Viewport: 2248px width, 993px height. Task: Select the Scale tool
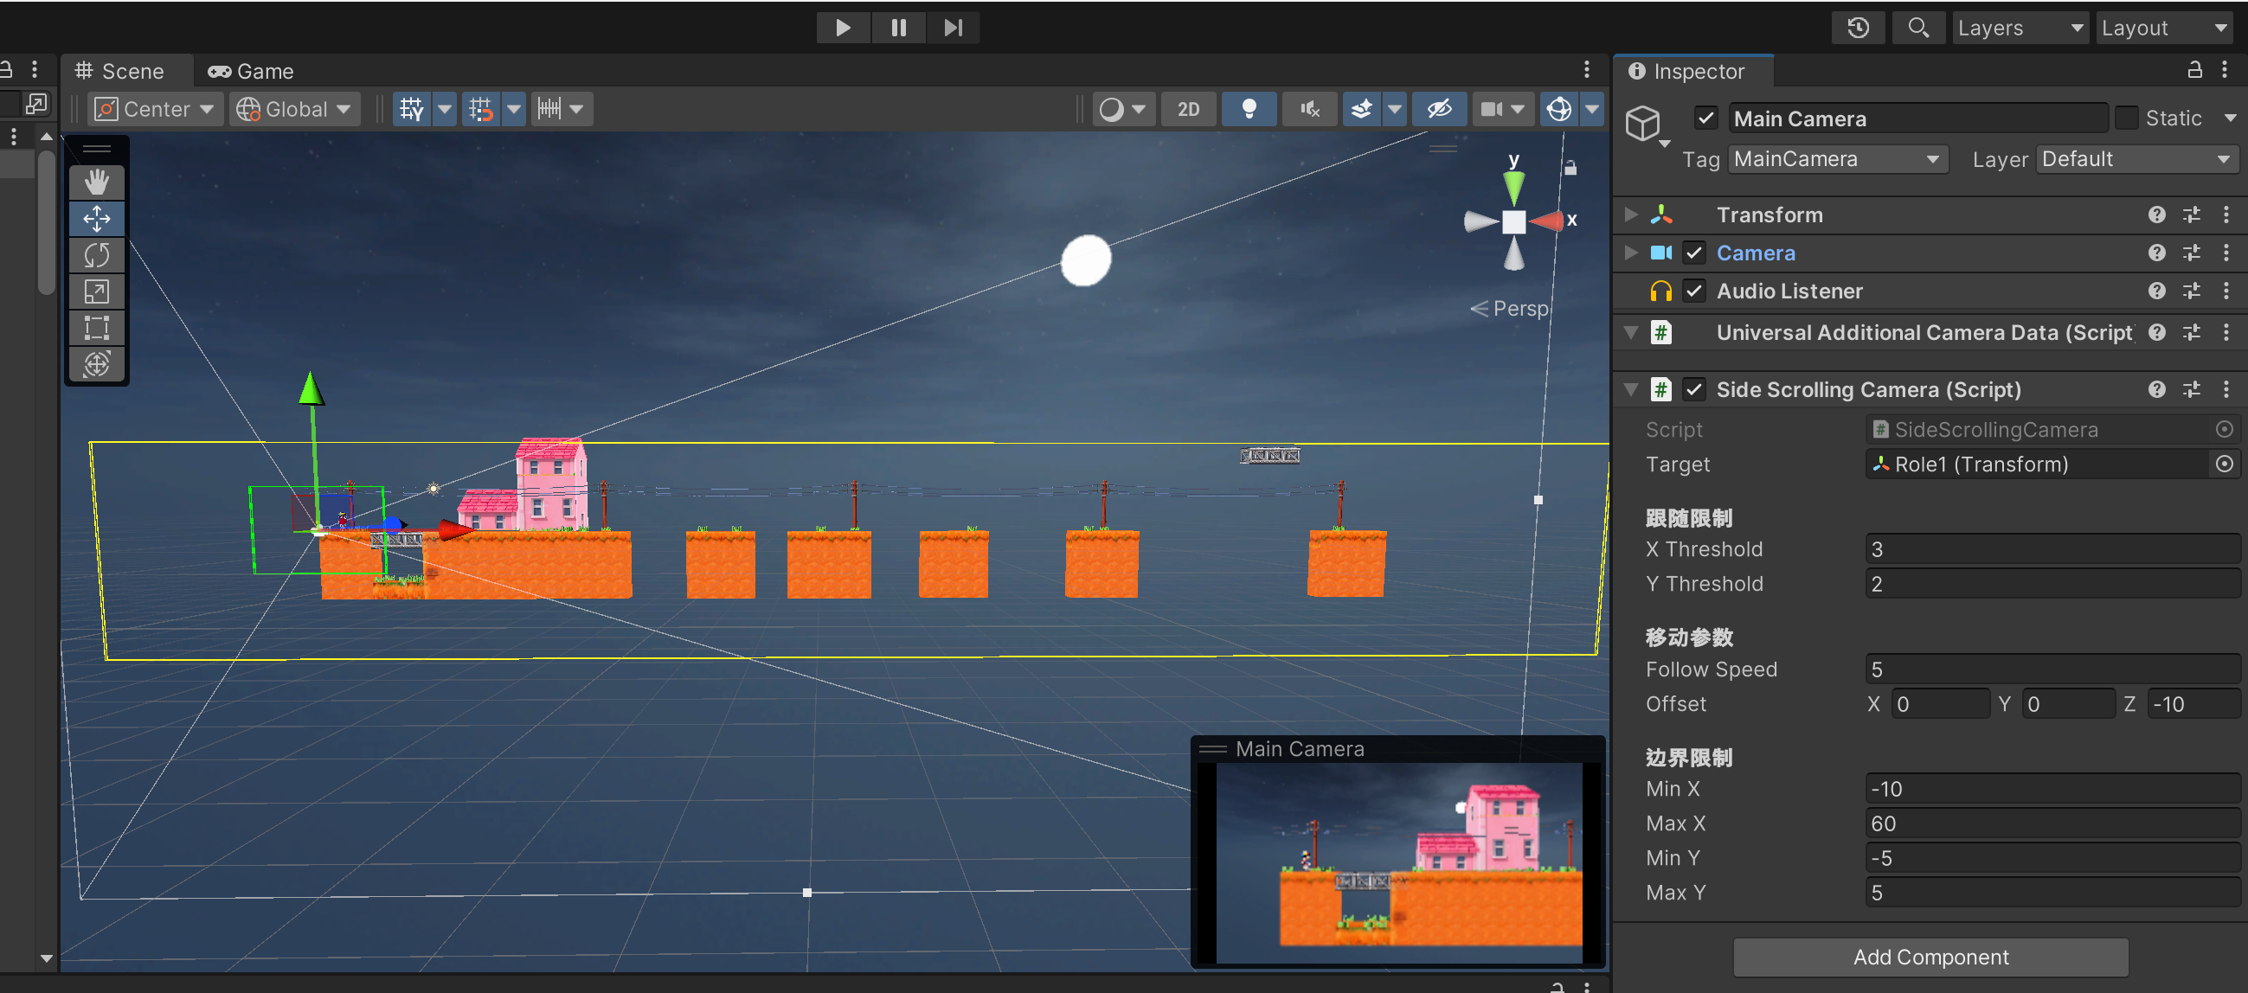coord(96,291)
